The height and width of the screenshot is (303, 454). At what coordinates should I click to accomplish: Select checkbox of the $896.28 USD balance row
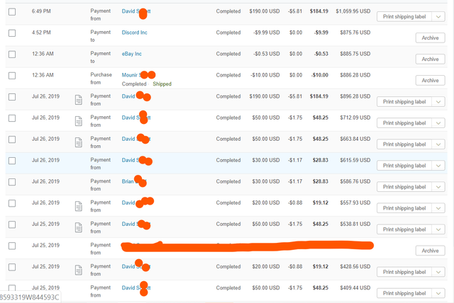pos(12,97)
